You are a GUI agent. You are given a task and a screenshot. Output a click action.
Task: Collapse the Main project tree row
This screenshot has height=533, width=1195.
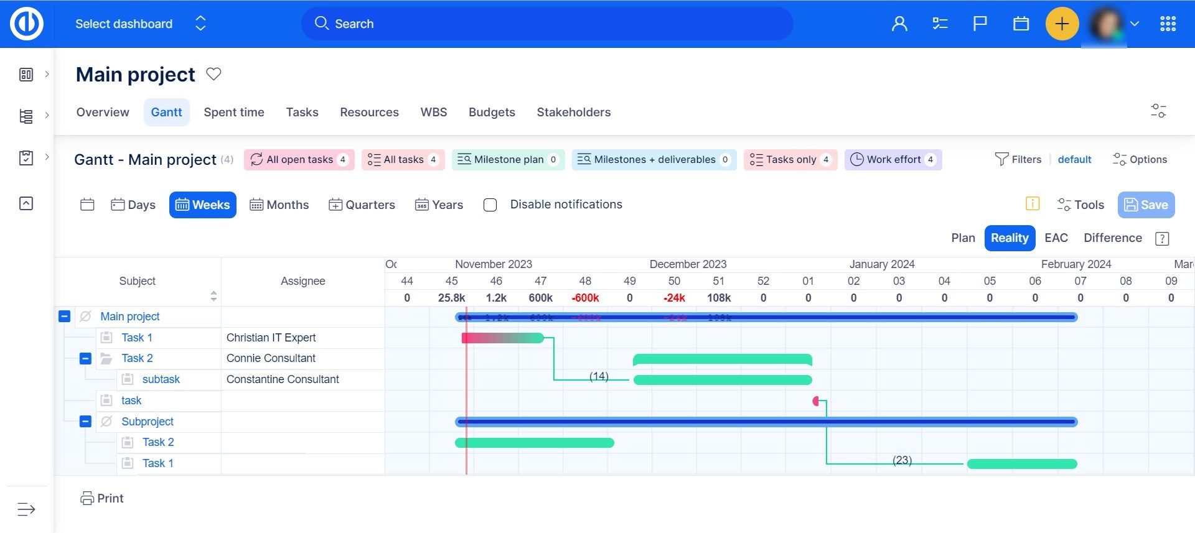[x=64, y=317]
